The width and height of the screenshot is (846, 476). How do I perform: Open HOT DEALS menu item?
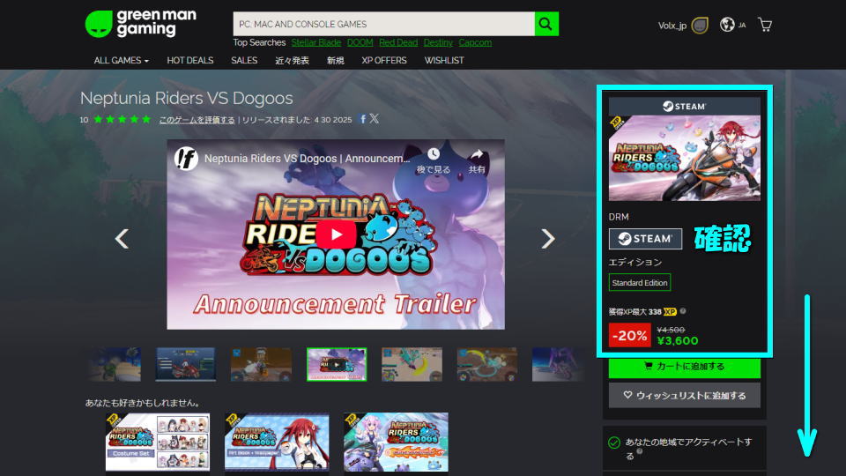click(190, 61)
